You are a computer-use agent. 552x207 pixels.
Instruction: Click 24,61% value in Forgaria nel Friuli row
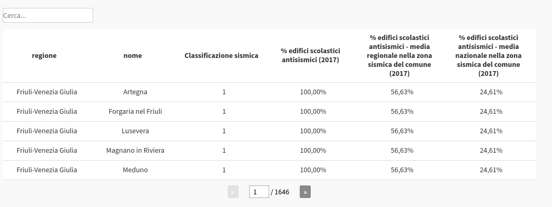click(x=491, y=111)
